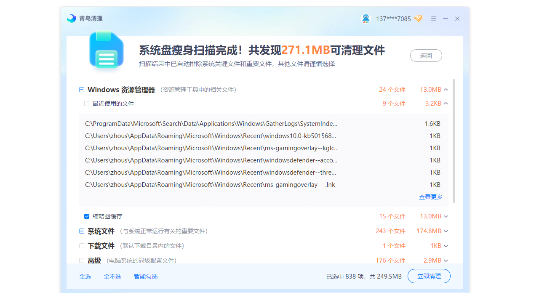
Task: Collapse the Windows 资源管理器 section chevron
Action: coord(446,90)
